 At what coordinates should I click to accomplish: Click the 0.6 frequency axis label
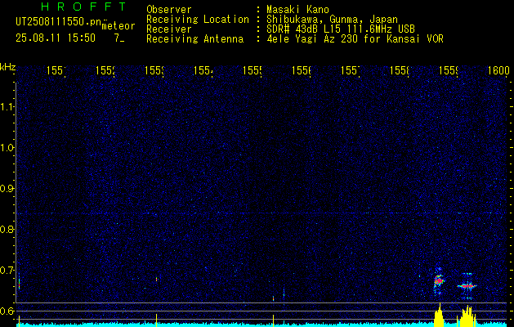point(7,311)
